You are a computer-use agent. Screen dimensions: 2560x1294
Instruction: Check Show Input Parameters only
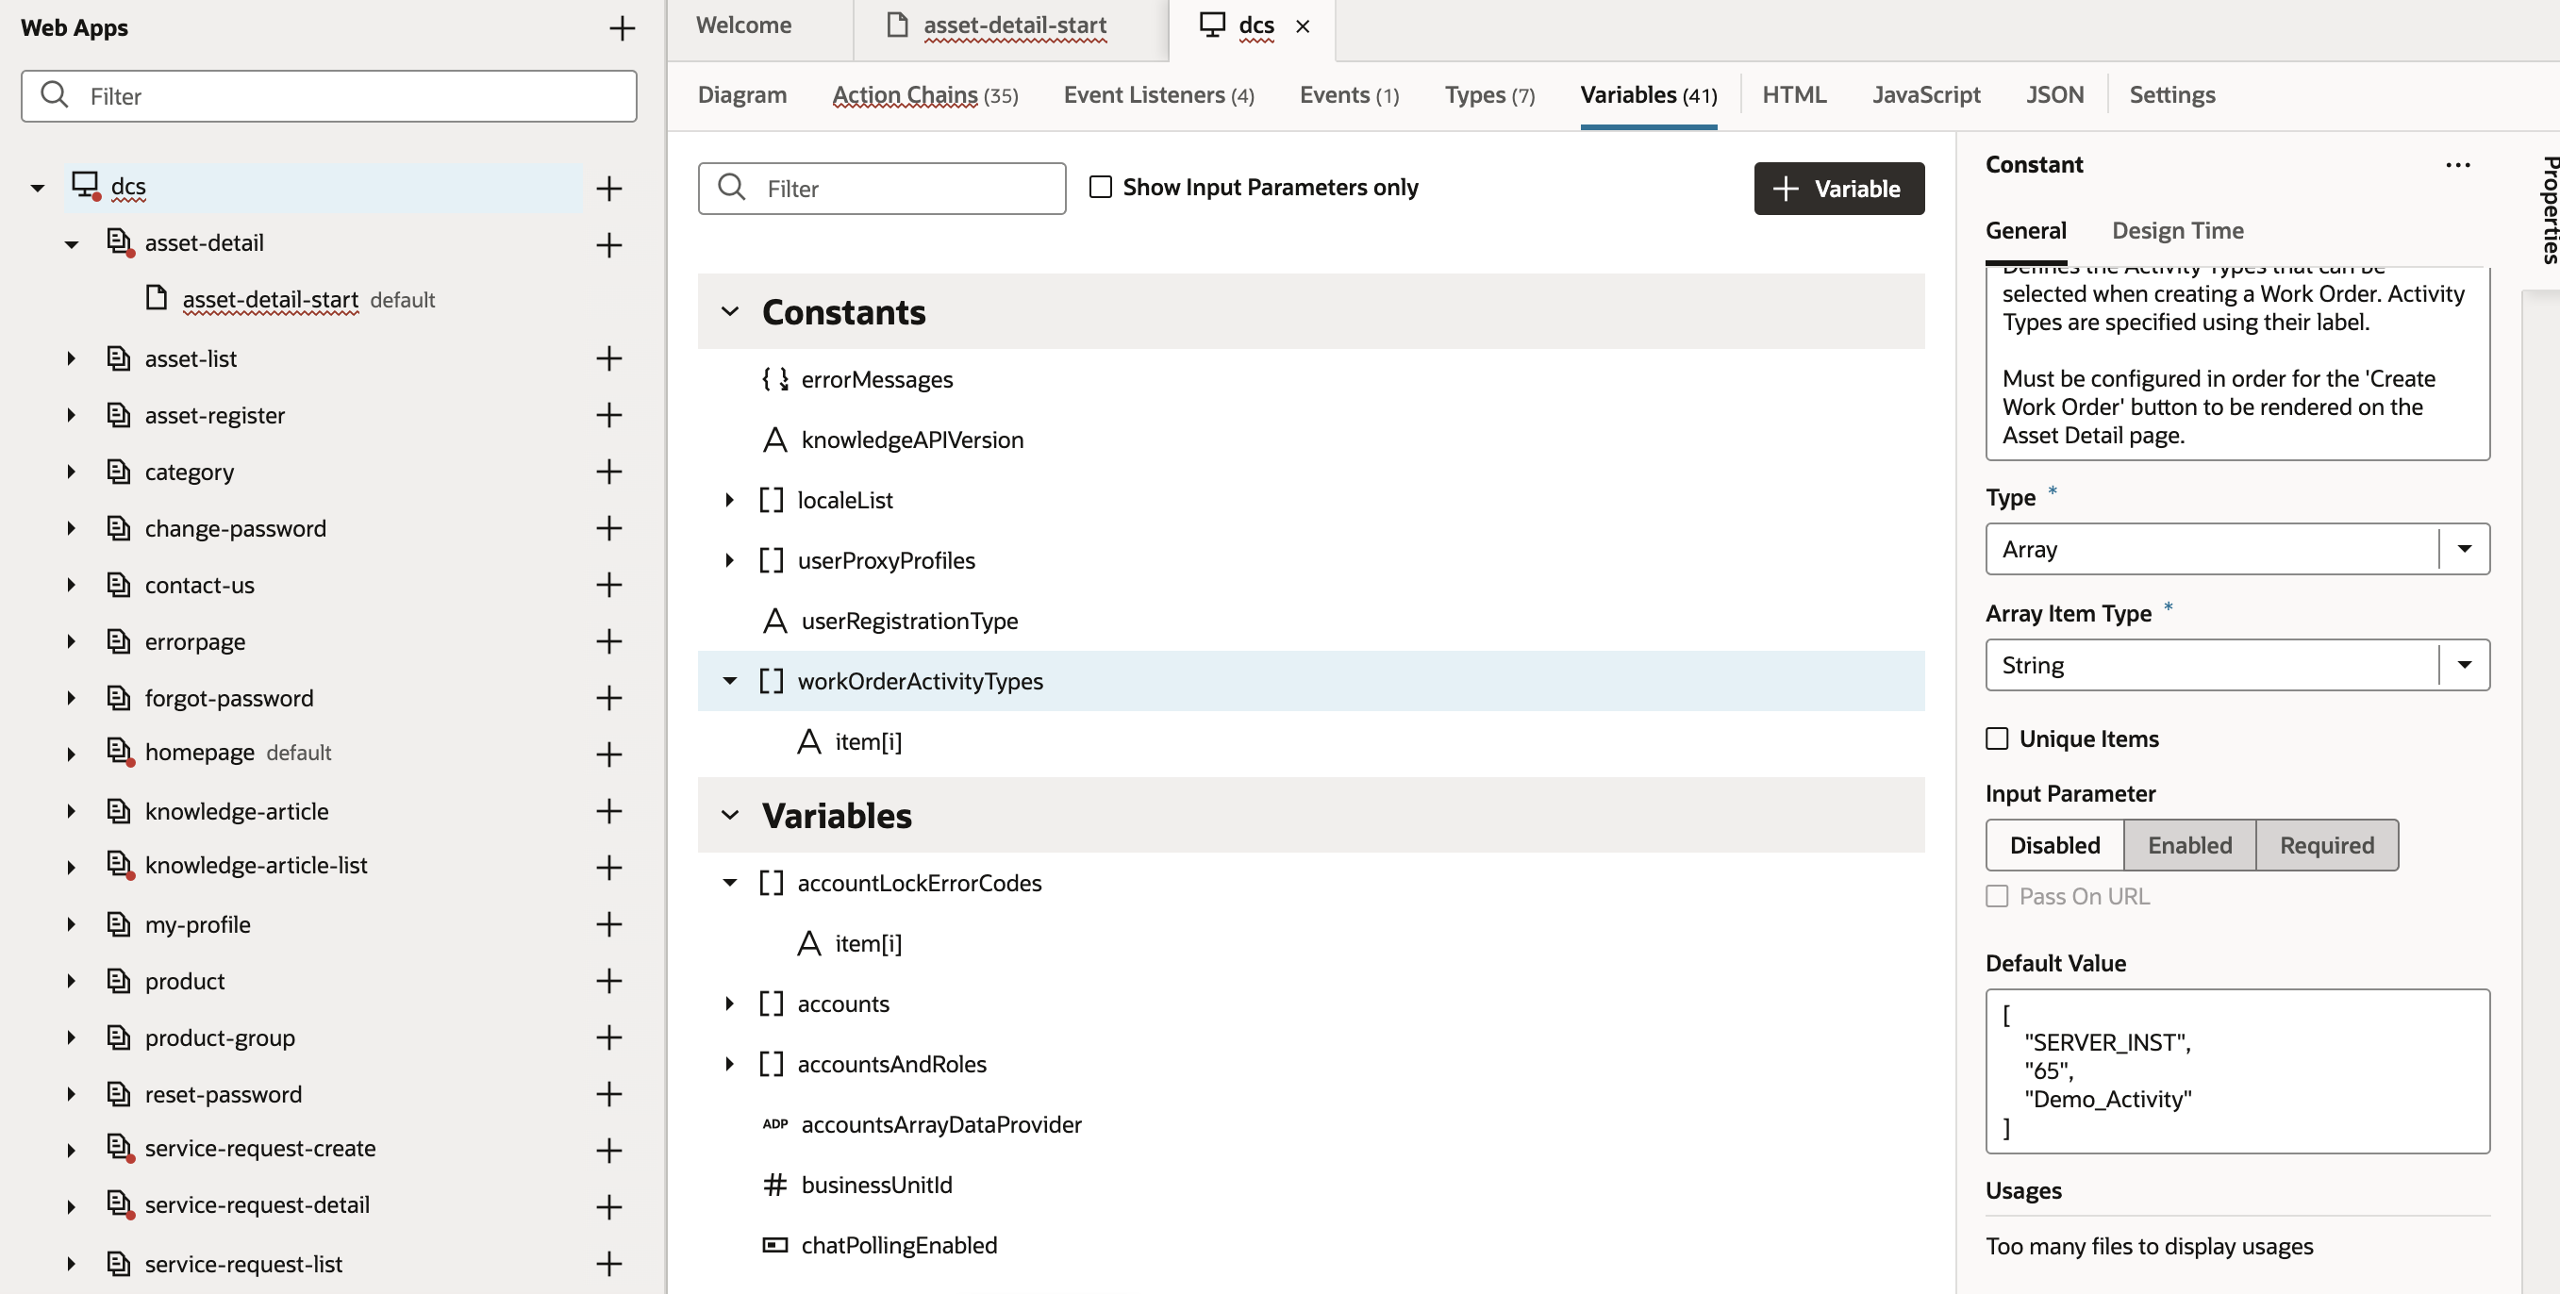(x=1100, y=187)
